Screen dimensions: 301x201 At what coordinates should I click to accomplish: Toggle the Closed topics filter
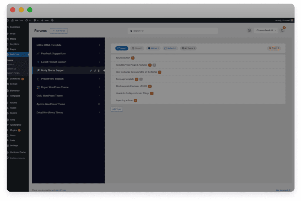point(137,48)
